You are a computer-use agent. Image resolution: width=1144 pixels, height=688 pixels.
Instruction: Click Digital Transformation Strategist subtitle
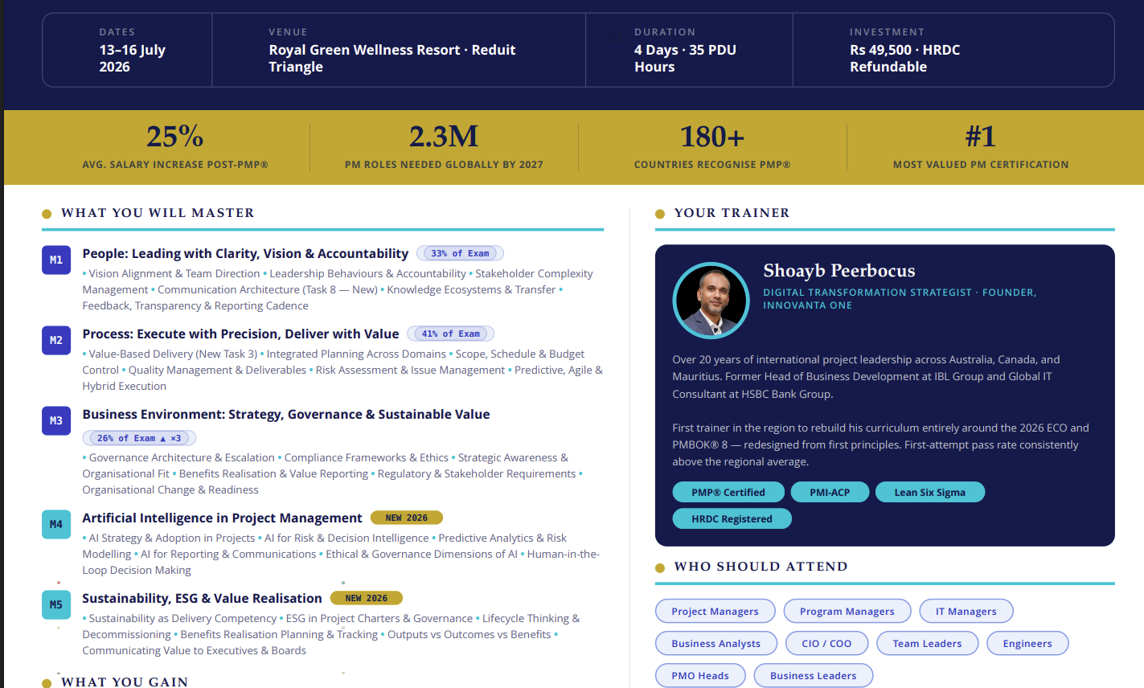[900, 298]
